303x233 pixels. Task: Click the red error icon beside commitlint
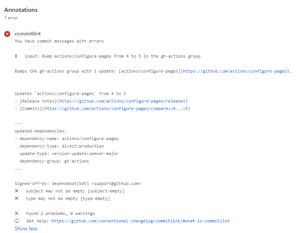(x=7, y=34)
